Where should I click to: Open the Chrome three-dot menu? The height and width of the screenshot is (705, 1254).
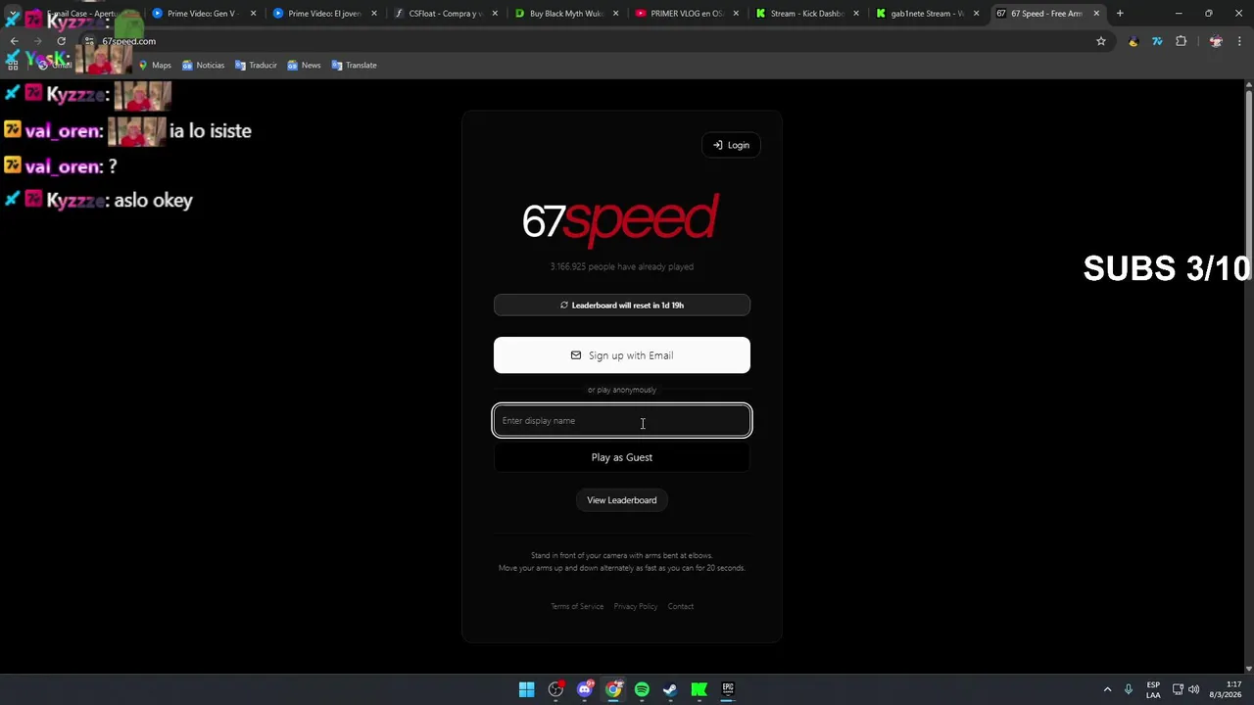1239,41
